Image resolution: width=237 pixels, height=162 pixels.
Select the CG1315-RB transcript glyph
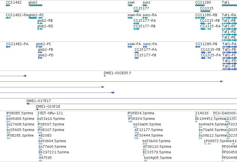pos(206,23)
